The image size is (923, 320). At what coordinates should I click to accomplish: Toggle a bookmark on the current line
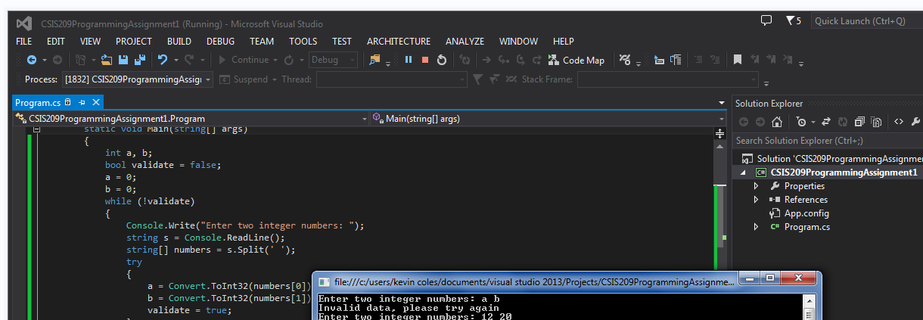click(x=737, y=60)
